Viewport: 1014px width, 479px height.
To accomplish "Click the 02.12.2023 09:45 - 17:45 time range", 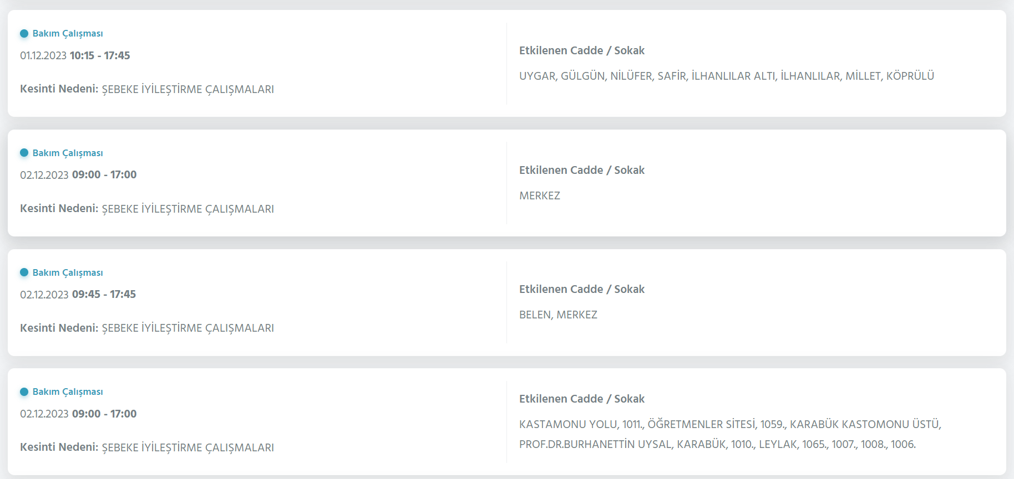I will point(78,294).
